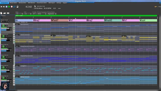
Task: Select the Vsus4 chord block
Action: click(148, 20)
